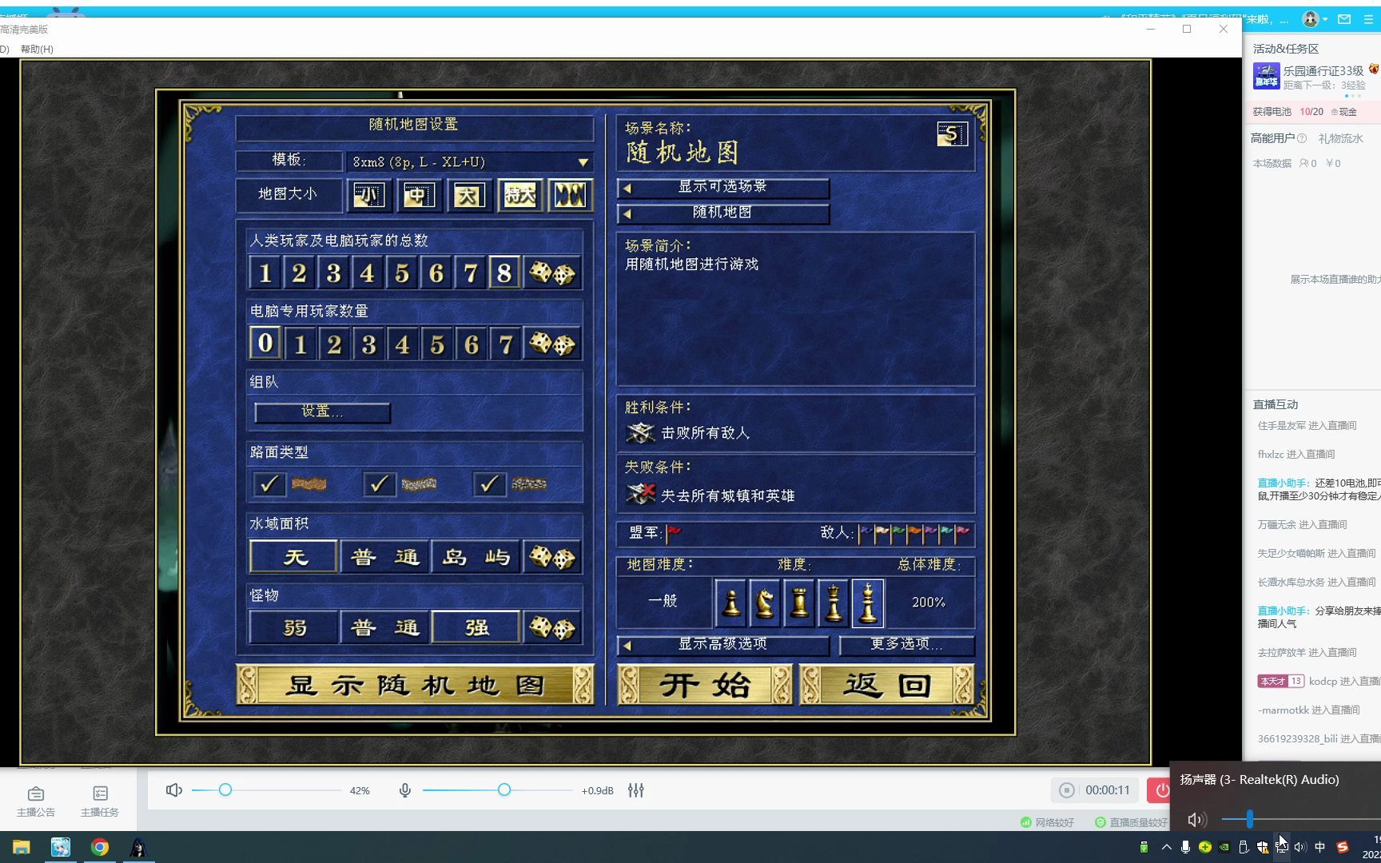Open Chrome from the taskbar
The width and height of the screenshot is (1381, 863).
pyautogui.click(x=100, y=847)
